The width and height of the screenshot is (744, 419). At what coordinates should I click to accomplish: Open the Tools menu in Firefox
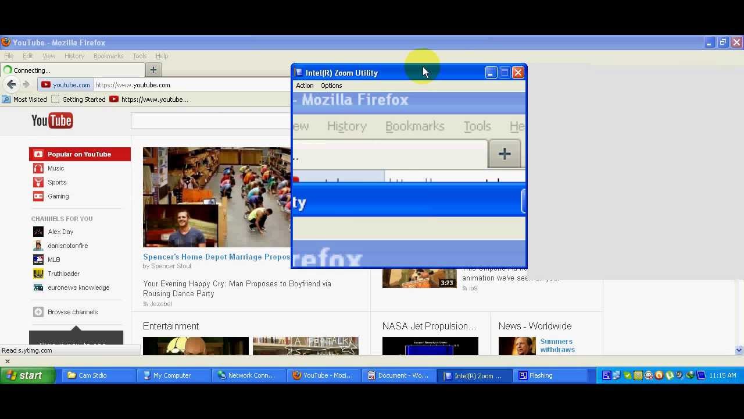coord(139,56)
